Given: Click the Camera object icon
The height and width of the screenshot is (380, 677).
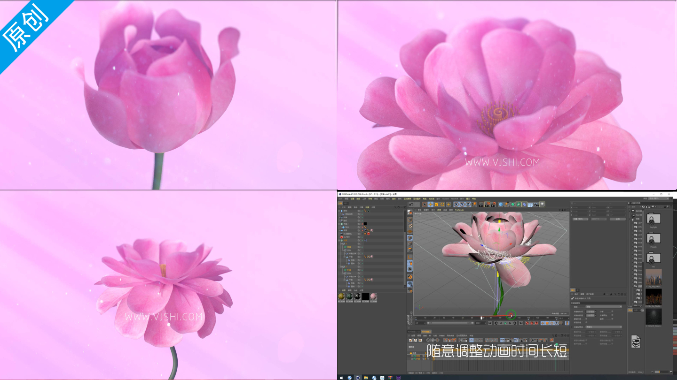Looking at the screenshot, I should [536, 204].
